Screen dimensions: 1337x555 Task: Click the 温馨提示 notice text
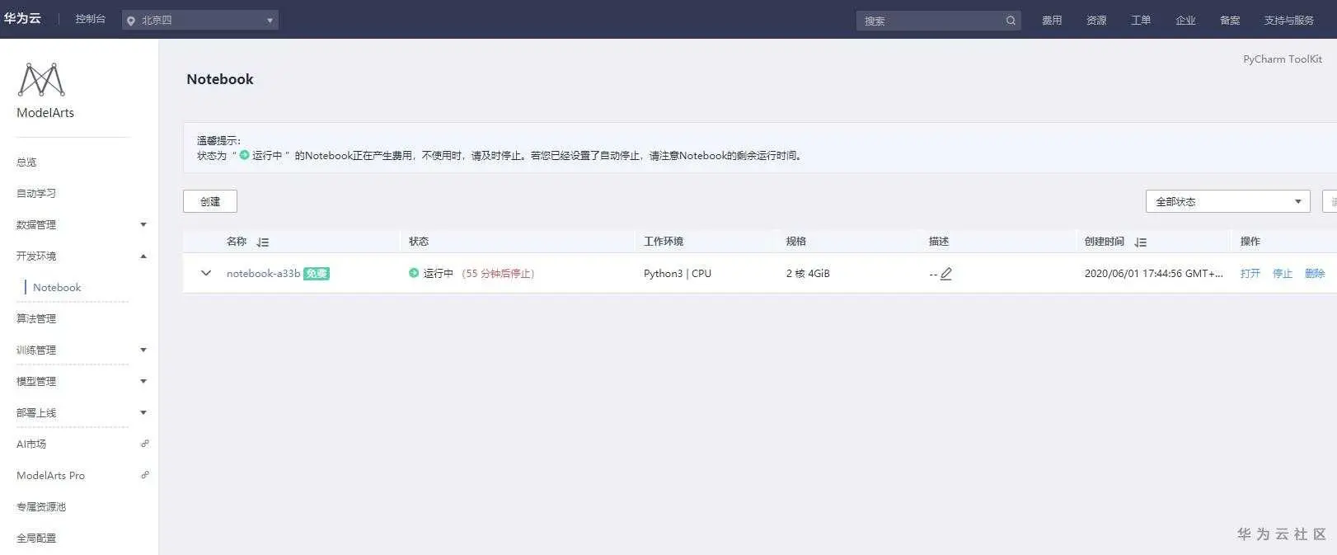point(218,140)
